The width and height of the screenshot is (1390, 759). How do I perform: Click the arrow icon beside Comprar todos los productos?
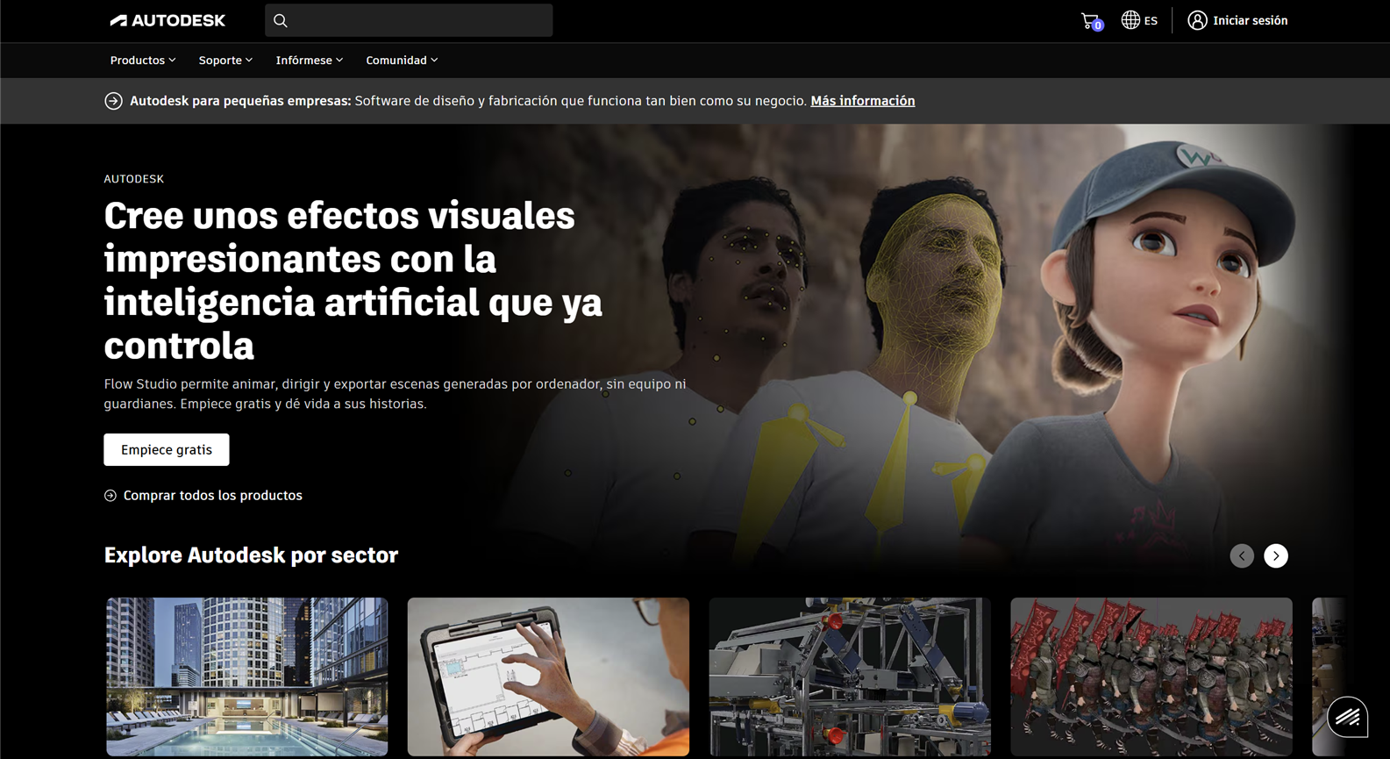[x=110, y=496]
